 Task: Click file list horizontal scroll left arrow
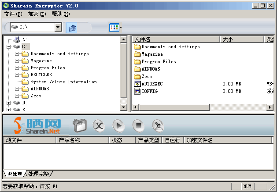(136, 107)
